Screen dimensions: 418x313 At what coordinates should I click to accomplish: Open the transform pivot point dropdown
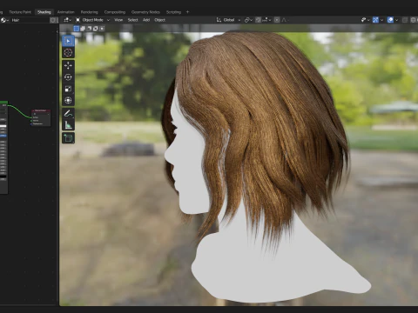coord(248,20)
